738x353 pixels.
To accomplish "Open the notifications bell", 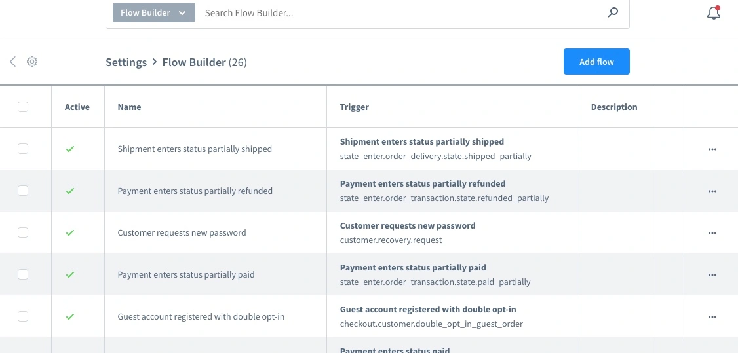I will click(x=714, y=13).
